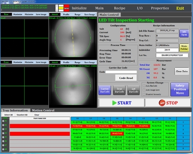Click Safety Position Move button

point(180,89)
